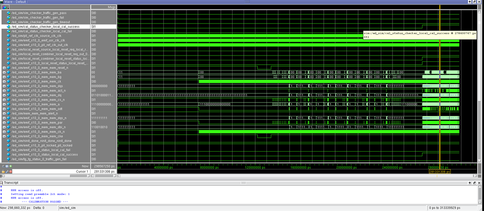Expand the mem_mem_act_n signal
Image resolution: width=484 pixels, height=211 pixels.
4,91
